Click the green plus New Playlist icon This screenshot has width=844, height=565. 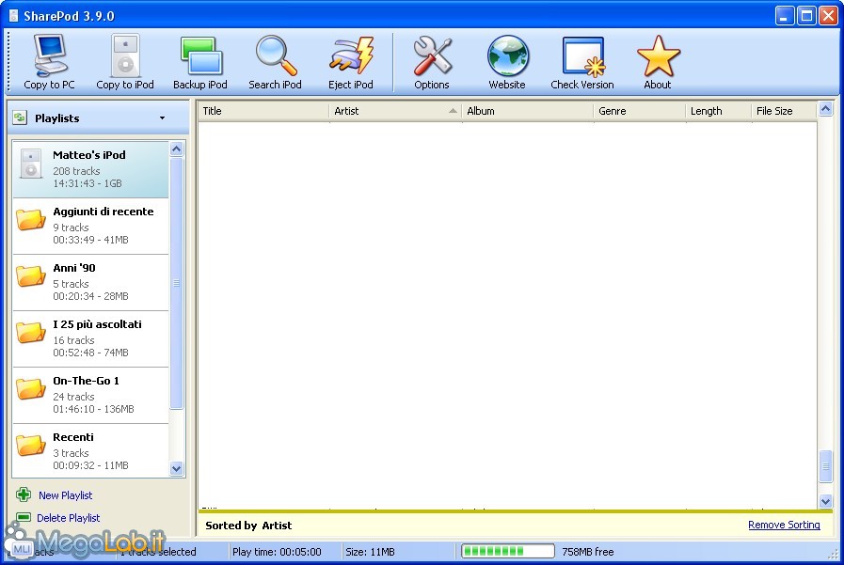click(x=24, y=494)
